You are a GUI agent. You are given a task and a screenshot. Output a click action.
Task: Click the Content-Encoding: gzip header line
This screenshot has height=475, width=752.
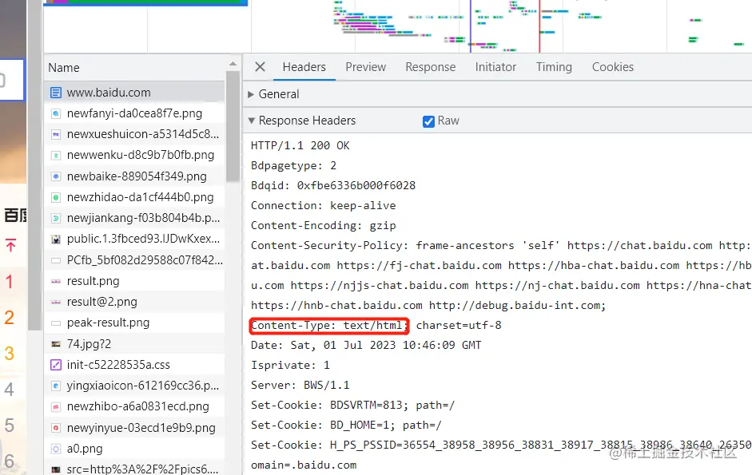(x=323, y=226)
